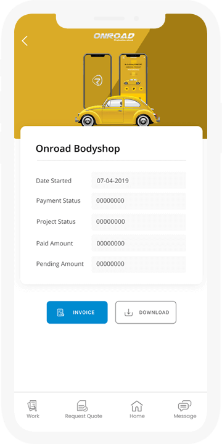Viewport: 222px width, 444px height.
Task: Select the Paid Amount value field
Action: point(139,243)
